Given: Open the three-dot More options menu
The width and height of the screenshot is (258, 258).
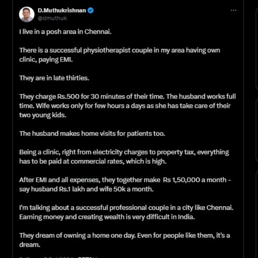Looking at the screenshot, I should [x=233, y=10].
